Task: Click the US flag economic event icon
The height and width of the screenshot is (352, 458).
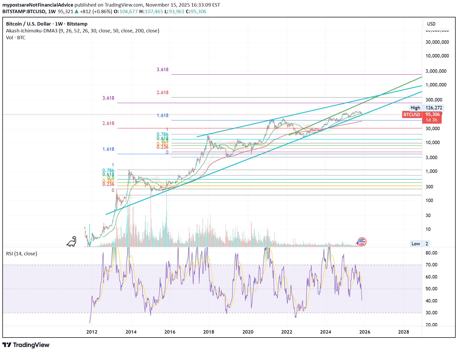Action: point(362,241)
